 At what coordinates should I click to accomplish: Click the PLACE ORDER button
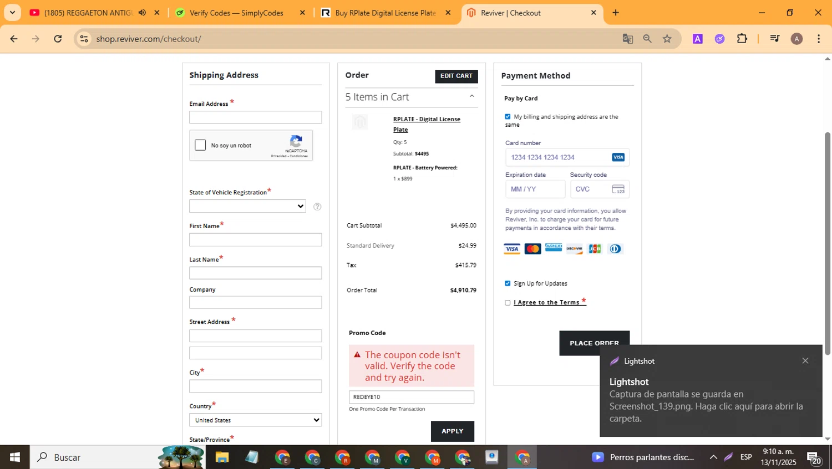594,343
